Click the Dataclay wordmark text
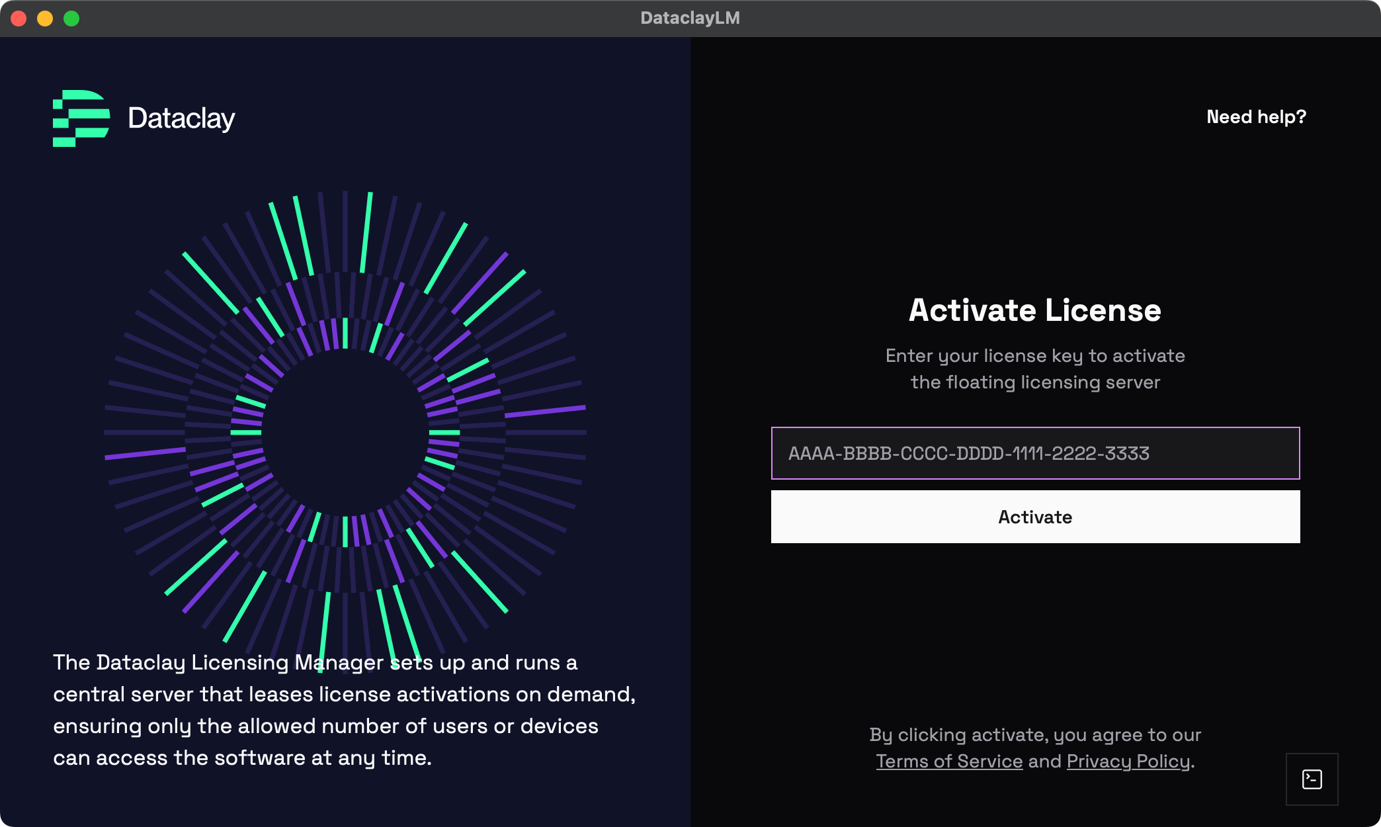The width and height of the screenshot is (1381, 827). (x=181, y=118)
